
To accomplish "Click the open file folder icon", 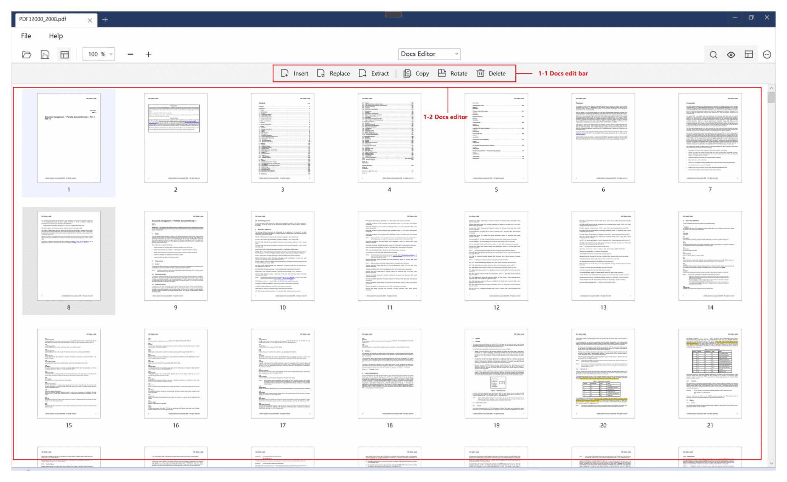I will tap(26, 55).
